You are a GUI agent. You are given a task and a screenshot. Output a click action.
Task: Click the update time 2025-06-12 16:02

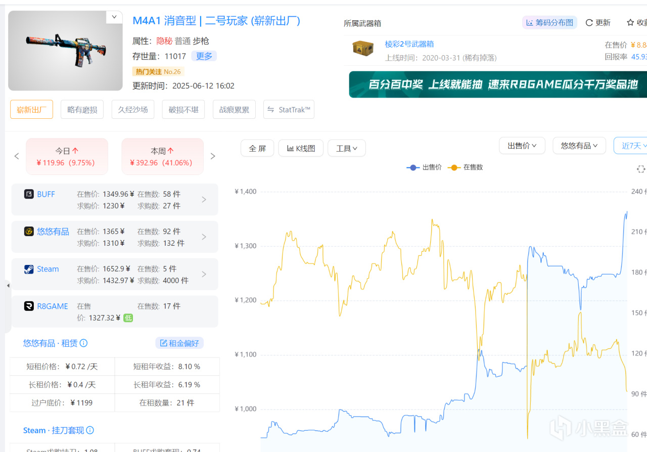(203, 86)
